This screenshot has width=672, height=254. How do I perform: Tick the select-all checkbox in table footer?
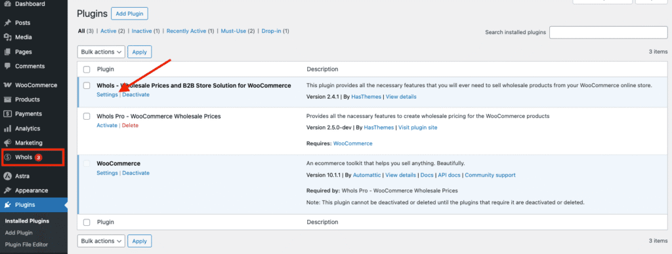(87, 223)
